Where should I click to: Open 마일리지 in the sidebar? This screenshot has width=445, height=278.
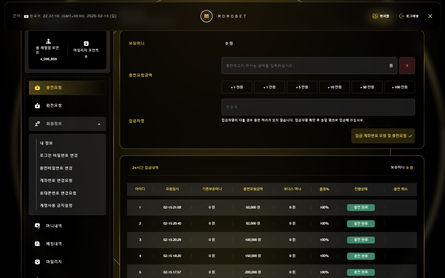[x=54, y=262]
